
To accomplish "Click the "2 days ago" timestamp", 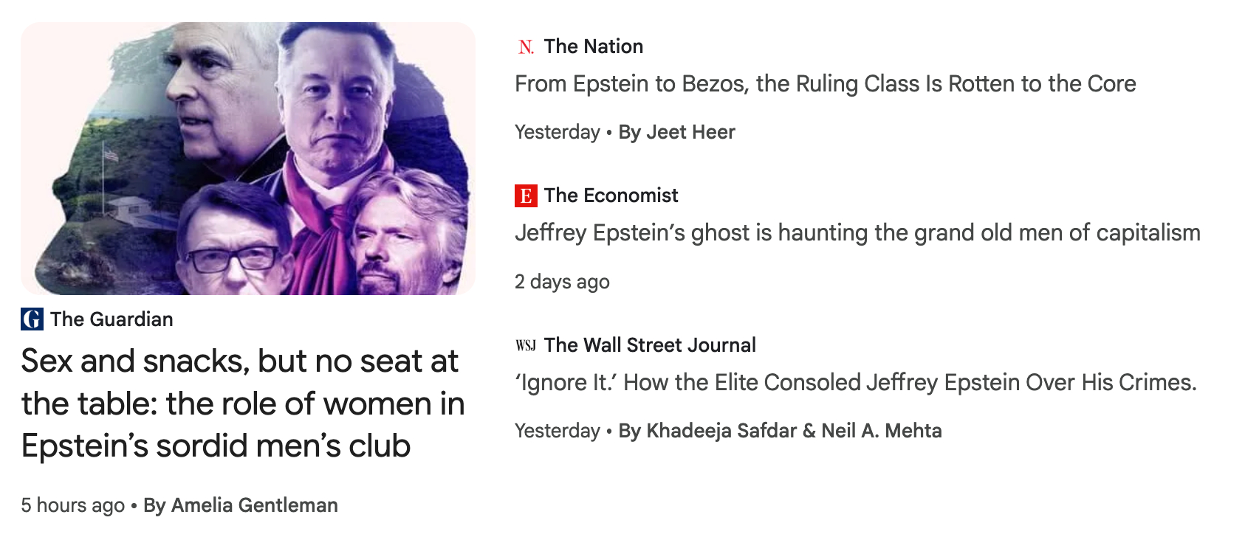I will [562, 282].
